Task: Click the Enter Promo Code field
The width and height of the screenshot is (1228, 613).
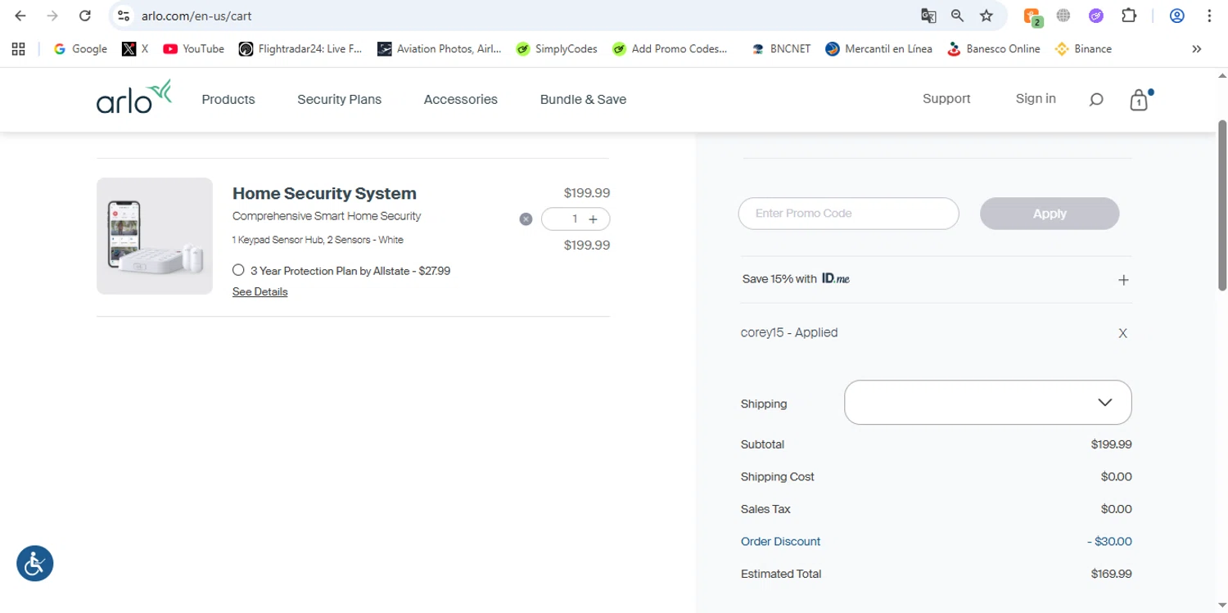Action: click(848, 214)
